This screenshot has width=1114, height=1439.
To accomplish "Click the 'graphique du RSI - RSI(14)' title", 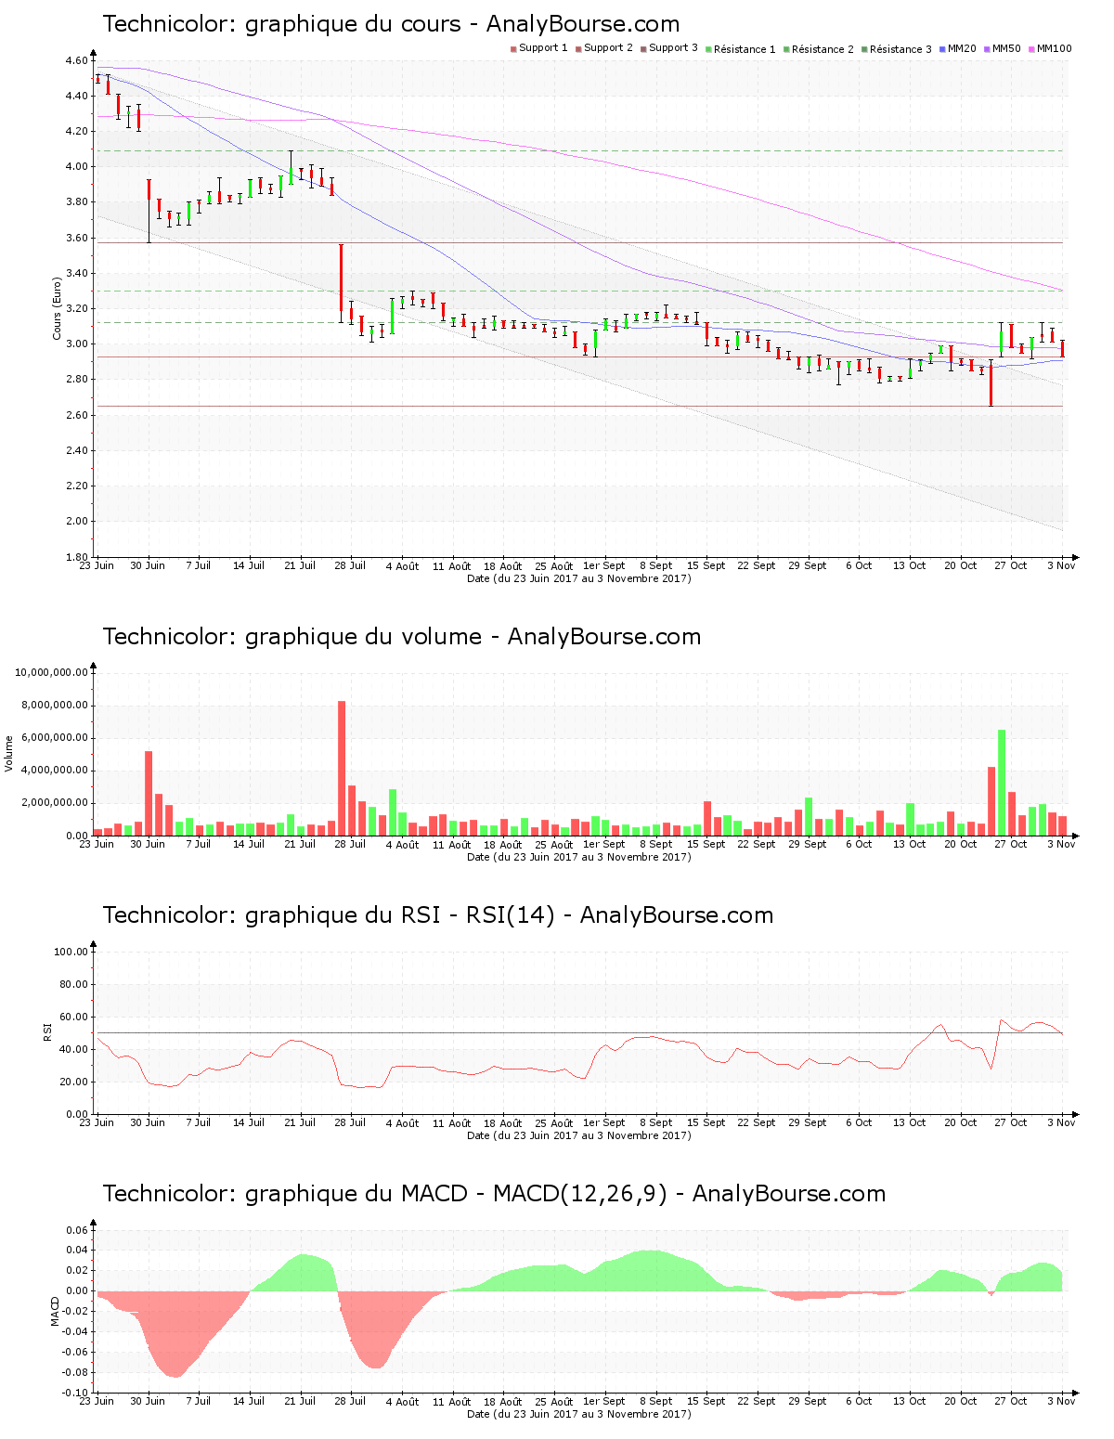I will tap(437, 915).
